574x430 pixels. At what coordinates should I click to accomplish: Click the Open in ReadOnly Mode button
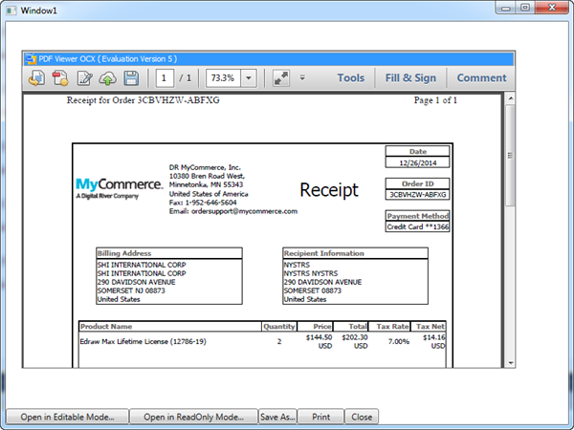193,417
